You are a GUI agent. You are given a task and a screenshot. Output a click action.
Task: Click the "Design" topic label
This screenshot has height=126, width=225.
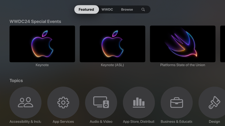[215, 121]
